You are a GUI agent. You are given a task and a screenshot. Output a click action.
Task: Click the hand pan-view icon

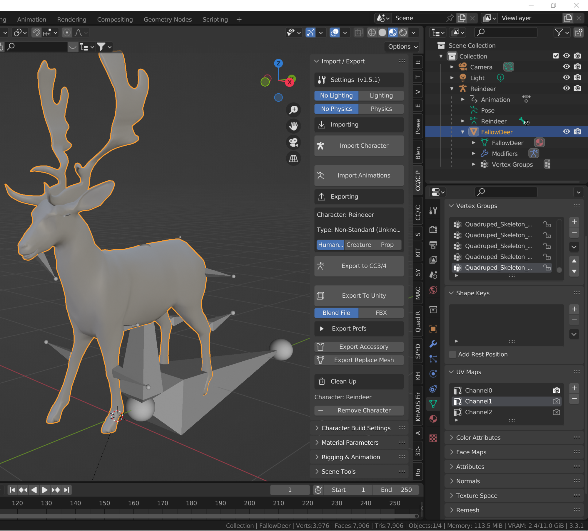293,126
